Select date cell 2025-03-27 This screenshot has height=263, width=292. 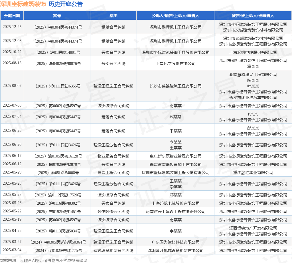pyautogui.click(x=12, y=242)
